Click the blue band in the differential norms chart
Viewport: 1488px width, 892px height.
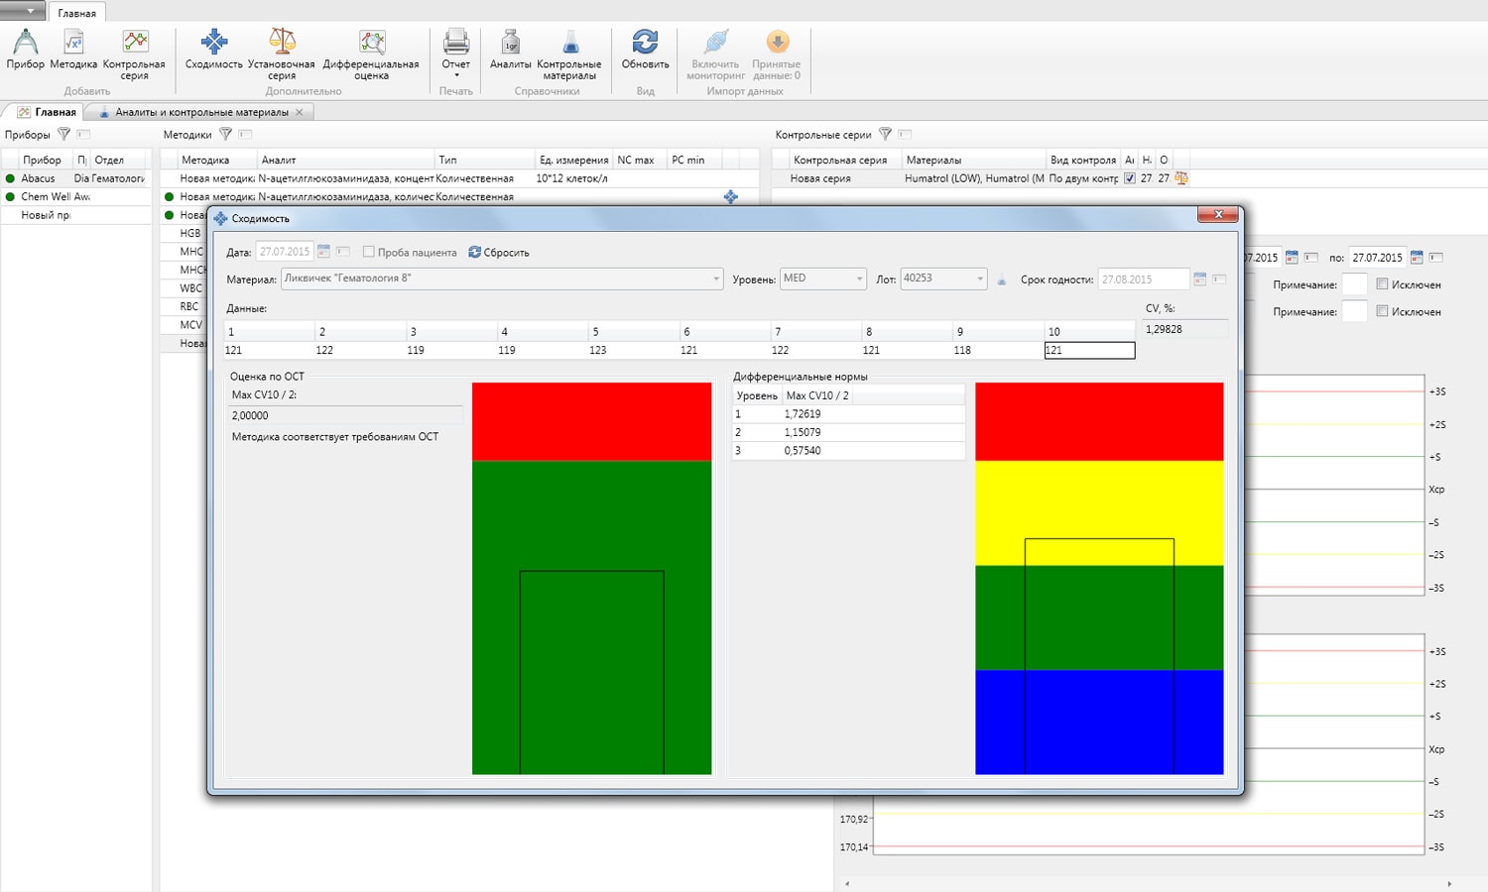1099,722
